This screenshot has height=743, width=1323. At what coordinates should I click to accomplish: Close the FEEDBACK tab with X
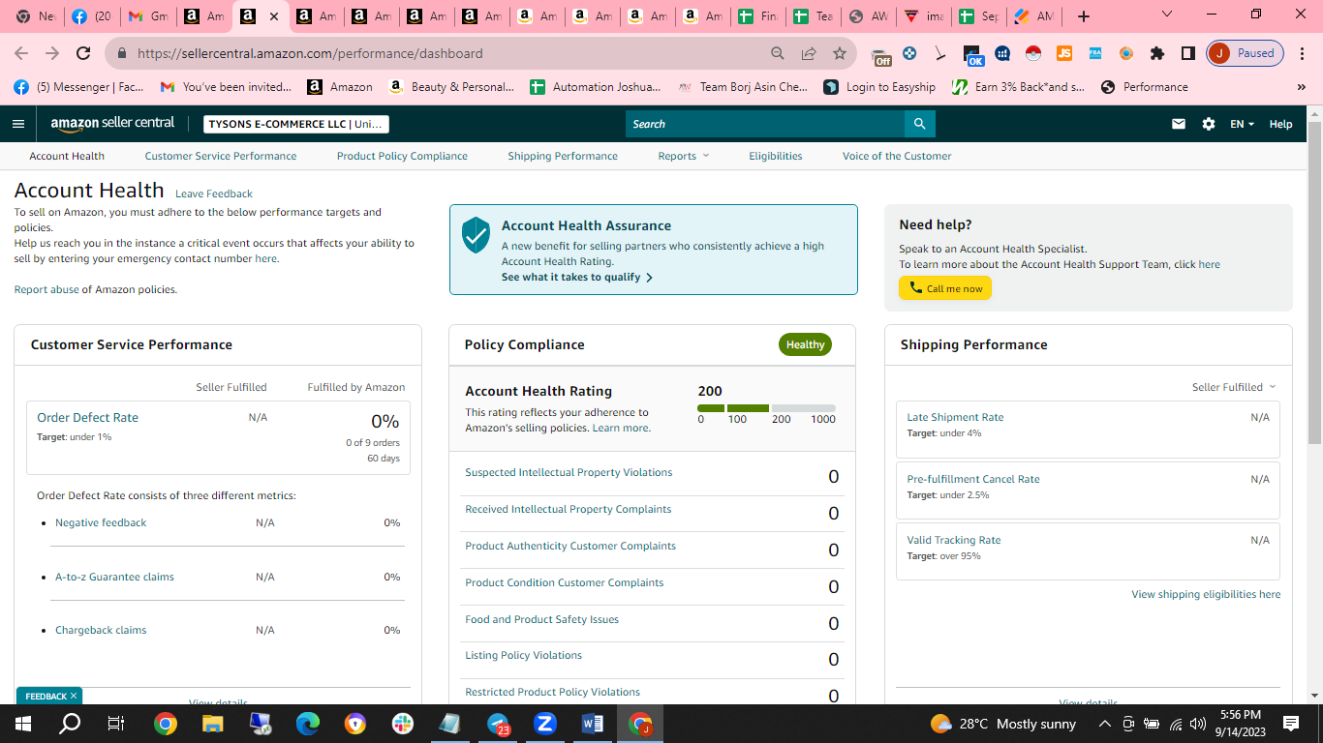coord(73,697)
